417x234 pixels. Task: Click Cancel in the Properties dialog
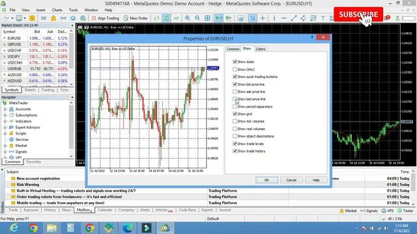[291, 180]
